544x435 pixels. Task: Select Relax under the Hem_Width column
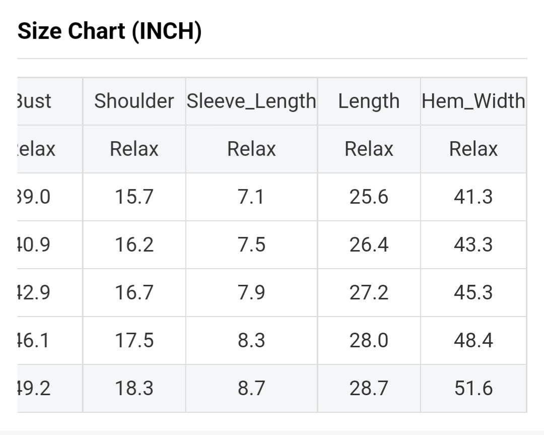click(473, 149)
